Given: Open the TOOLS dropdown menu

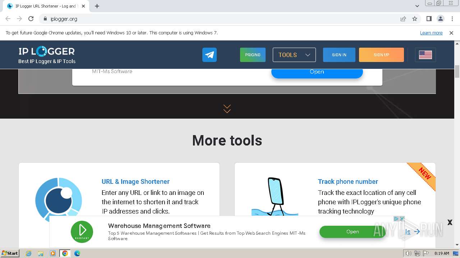Looking at the screenshot, I should [x=294, y=55].
